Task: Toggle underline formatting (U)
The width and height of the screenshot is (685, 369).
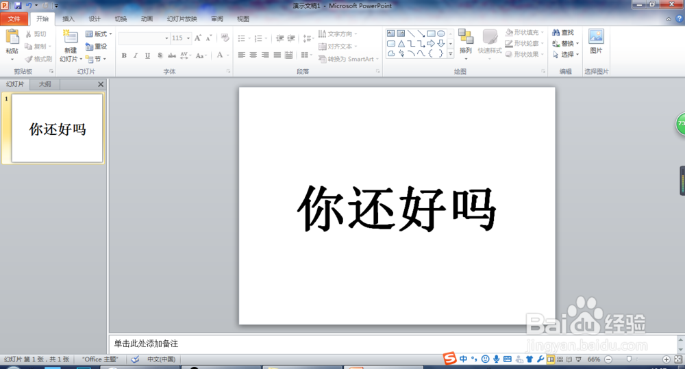Action: click(148, 55)
